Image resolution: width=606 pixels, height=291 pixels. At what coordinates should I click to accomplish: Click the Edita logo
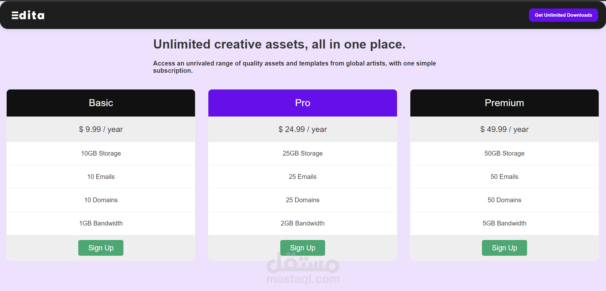tap(28, 15)
